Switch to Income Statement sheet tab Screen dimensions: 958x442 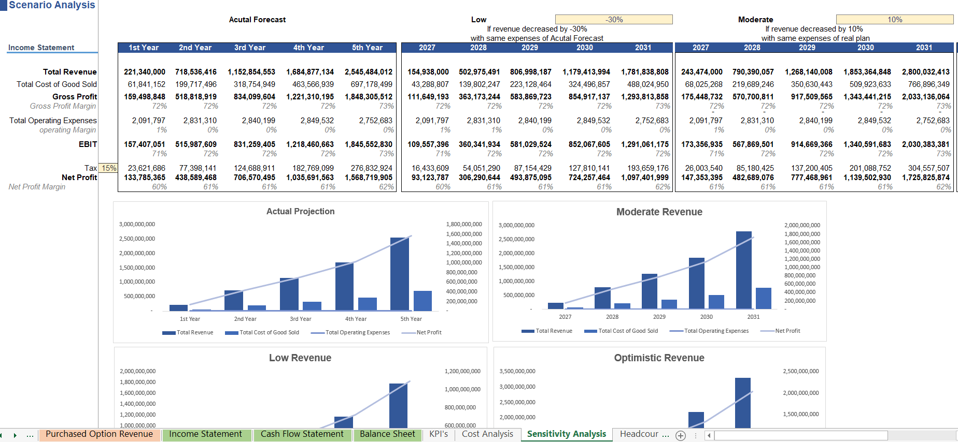point(205,434)
